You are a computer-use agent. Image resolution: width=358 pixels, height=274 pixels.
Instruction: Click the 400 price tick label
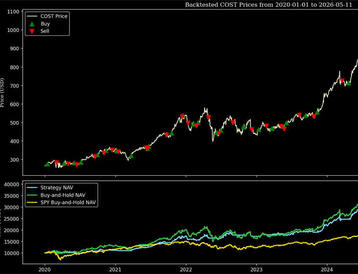15,141
